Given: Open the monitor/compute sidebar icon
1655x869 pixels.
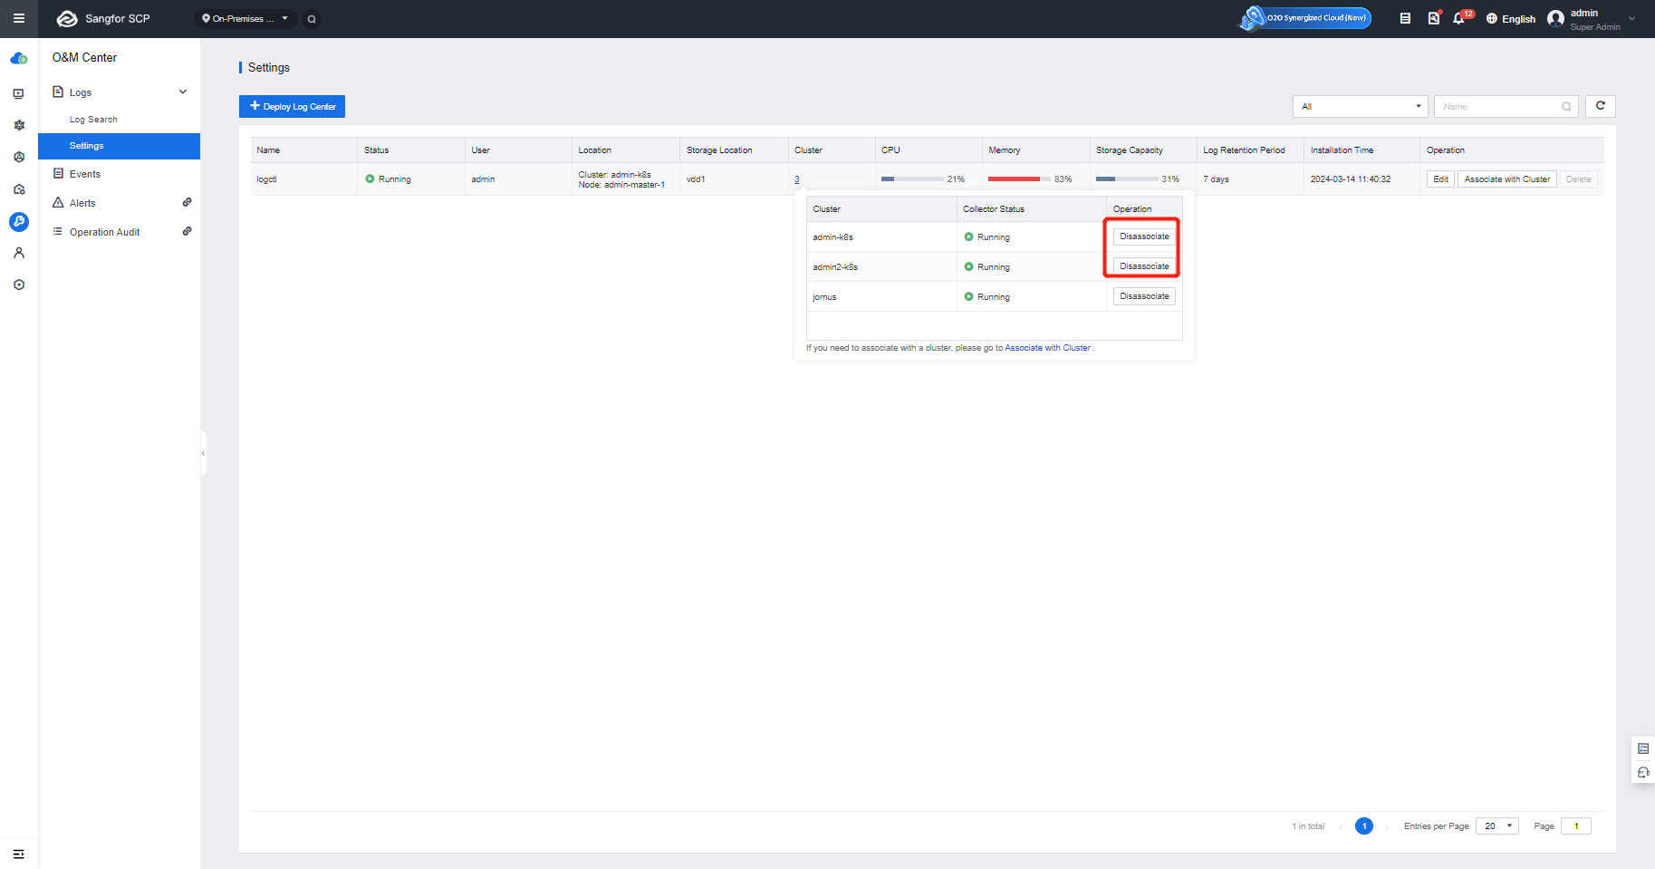Looking at the screenshot, I should [19, 93].
